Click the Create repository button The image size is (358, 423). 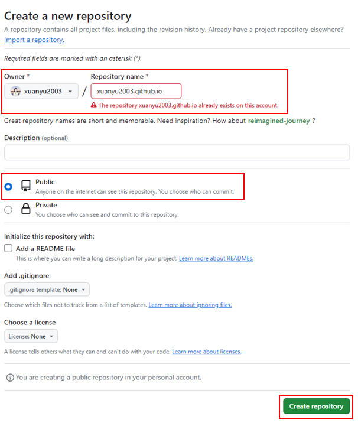[316, 406]
